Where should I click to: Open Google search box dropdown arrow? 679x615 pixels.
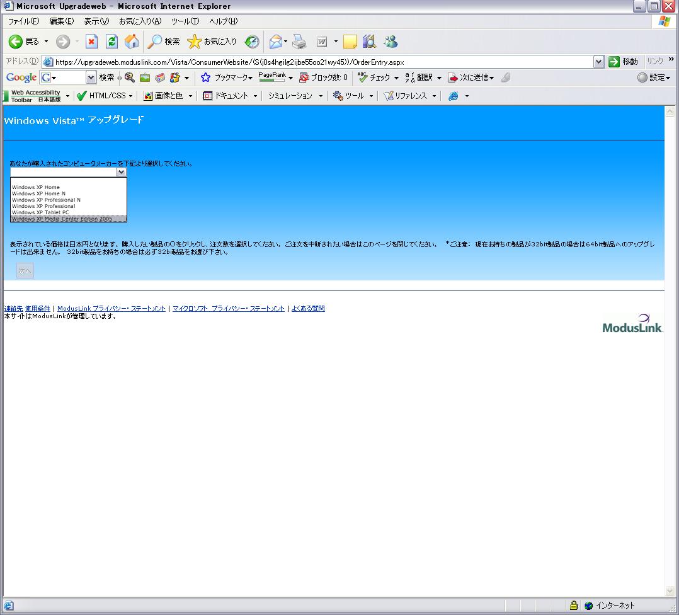[x=91, y=78]
